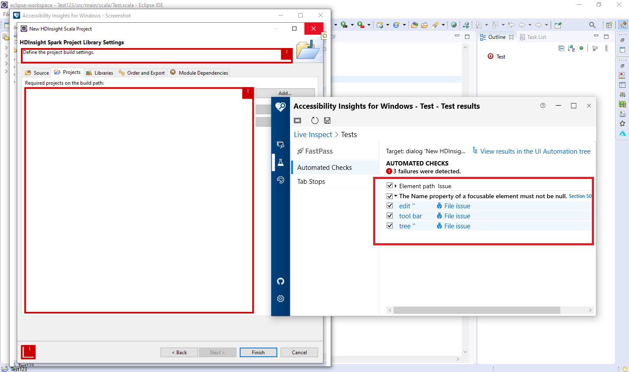Click Finish in the Scala project wizard
The height and width of the screenshot is (372, 629).
click(258, 352)
